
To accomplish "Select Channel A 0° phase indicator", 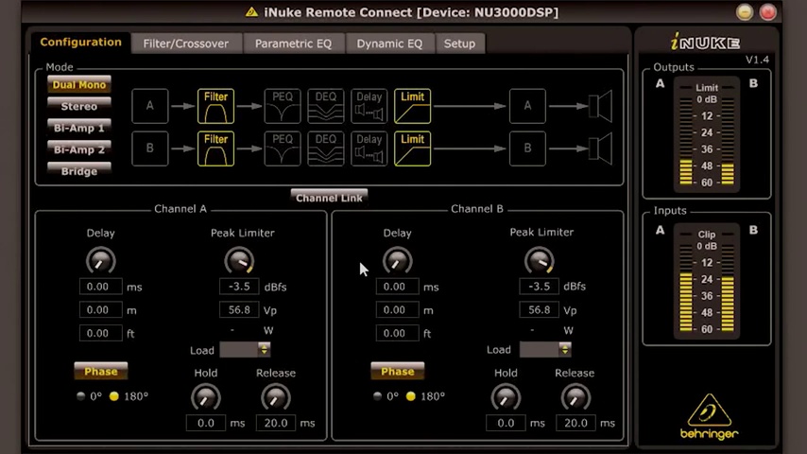I will 81,396.
